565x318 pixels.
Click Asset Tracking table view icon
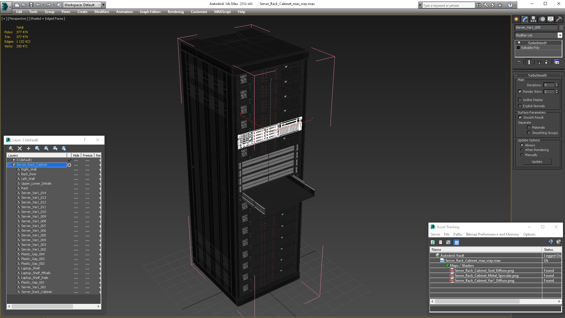tap(457, 242)
